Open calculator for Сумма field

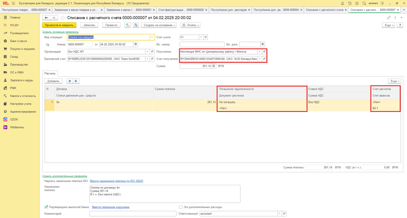(x=213, y=66)
